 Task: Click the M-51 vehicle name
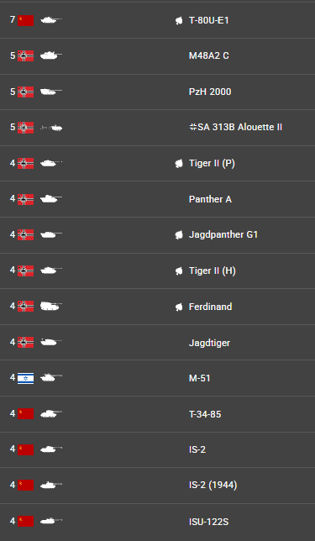199,379
